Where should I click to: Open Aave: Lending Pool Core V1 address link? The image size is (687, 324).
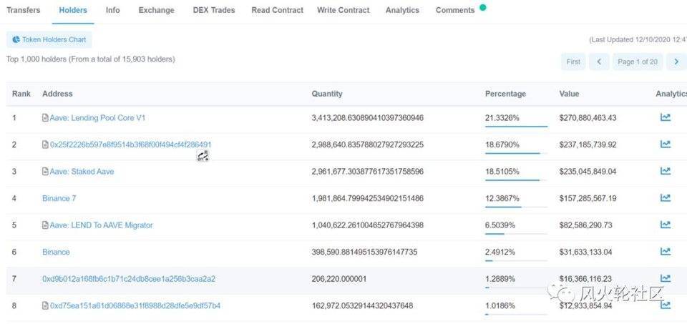pos(97,117)
